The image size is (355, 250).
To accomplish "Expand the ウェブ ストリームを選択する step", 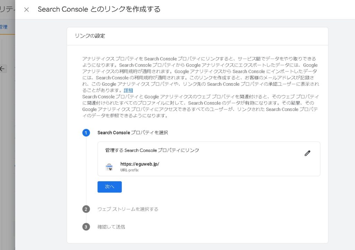I will (128, 209).
